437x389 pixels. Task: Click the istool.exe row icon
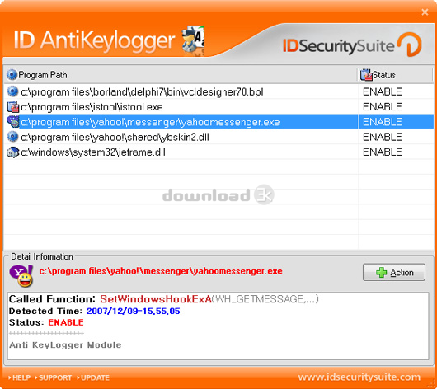pyautogui.click(x=12, y=106)
